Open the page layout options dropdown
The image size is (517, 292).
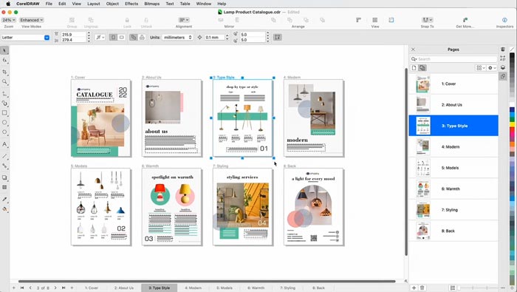point(100,37)
